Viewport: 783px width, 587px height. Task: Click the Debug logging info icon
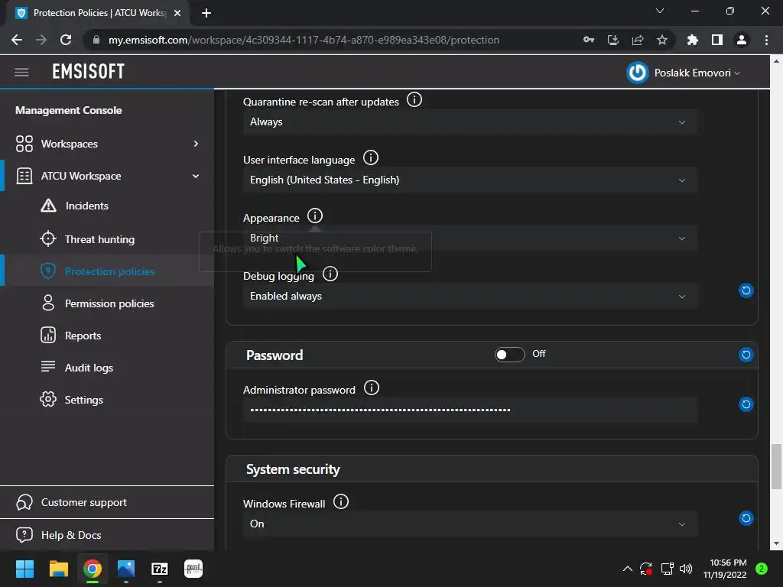330,274
